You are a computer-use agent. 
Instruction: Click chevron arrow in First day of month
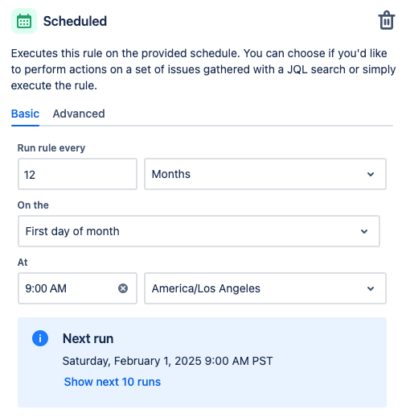[364, 231]
